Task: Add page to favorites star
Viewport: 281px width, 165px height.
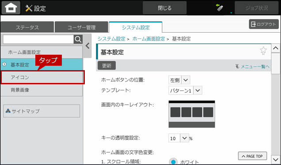Action: pyautogui.click(x=263, y=51)
